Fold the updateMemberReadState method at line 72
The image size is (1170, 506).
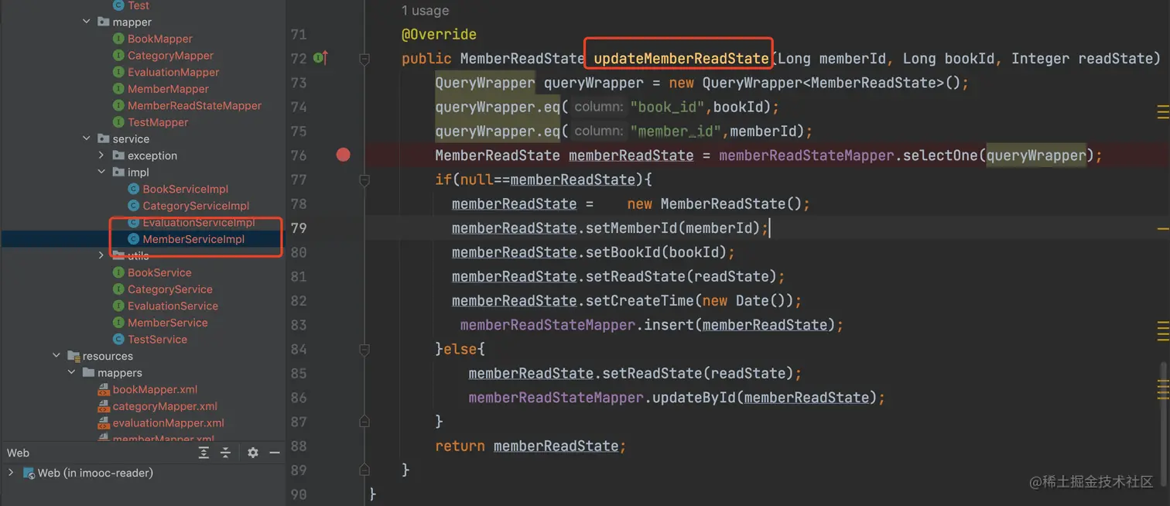tap(364, 59)
